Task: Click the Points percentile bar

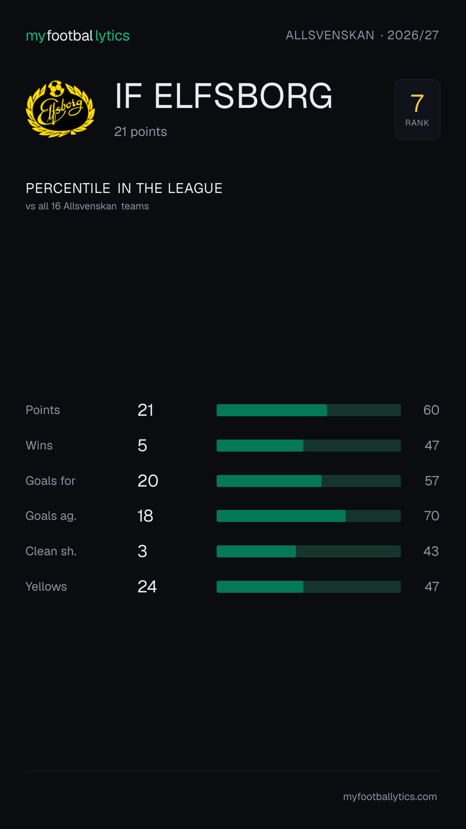Action: [309, 410]
